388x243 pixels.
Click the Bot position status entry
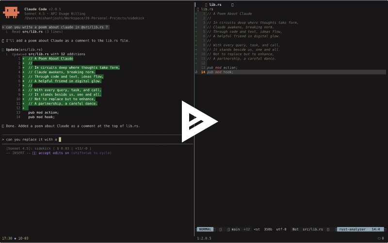(295, 229)
